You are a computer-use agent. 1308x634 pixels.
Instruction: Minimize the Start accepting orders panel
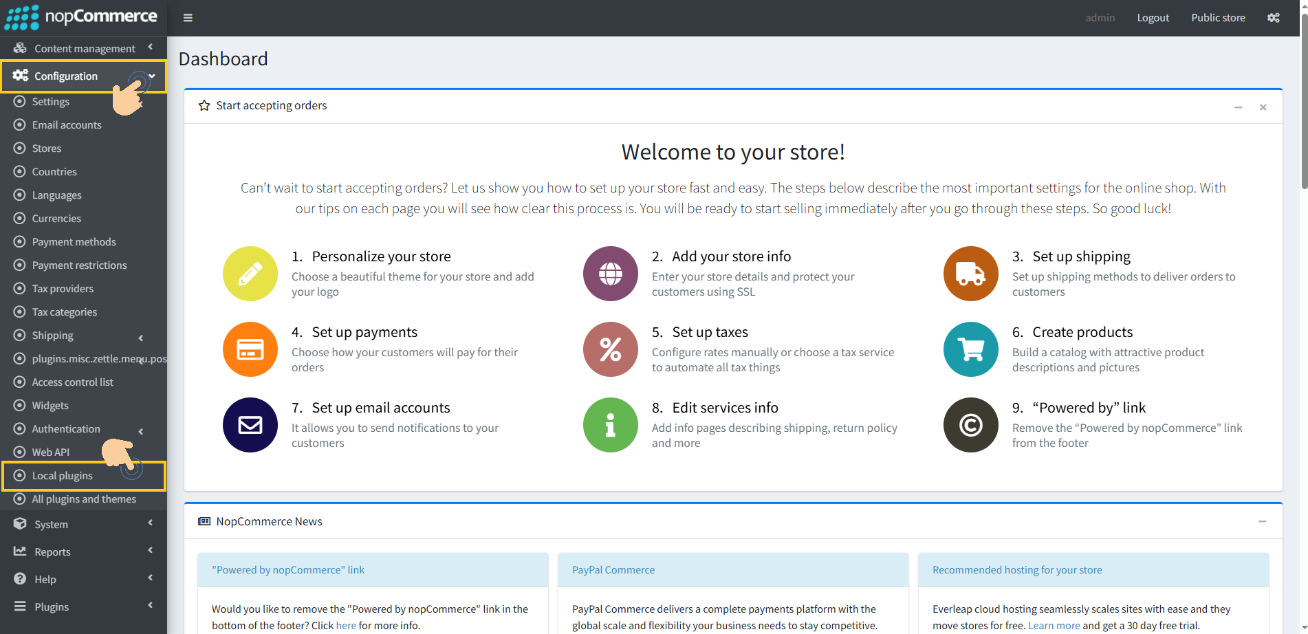(x=1238, y=107)
